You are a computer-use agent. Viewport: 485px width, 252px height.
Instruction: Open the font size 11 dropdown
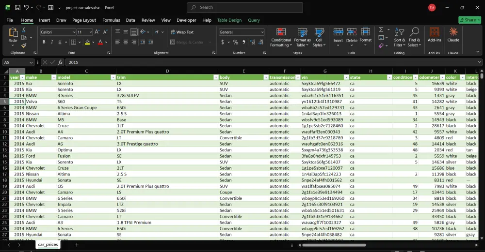coord(90,32)
